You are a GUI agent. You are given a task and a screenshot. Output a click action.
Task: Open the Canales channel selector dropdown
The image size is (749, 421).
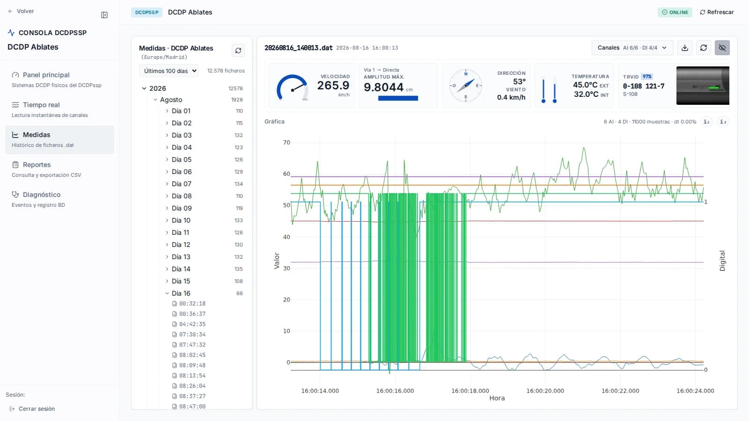pyautogui.click(x=632, y=48)
